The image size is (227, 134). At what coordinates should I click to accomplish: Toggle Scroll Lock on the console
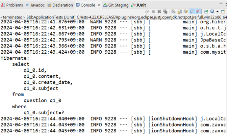click(180, 12)
